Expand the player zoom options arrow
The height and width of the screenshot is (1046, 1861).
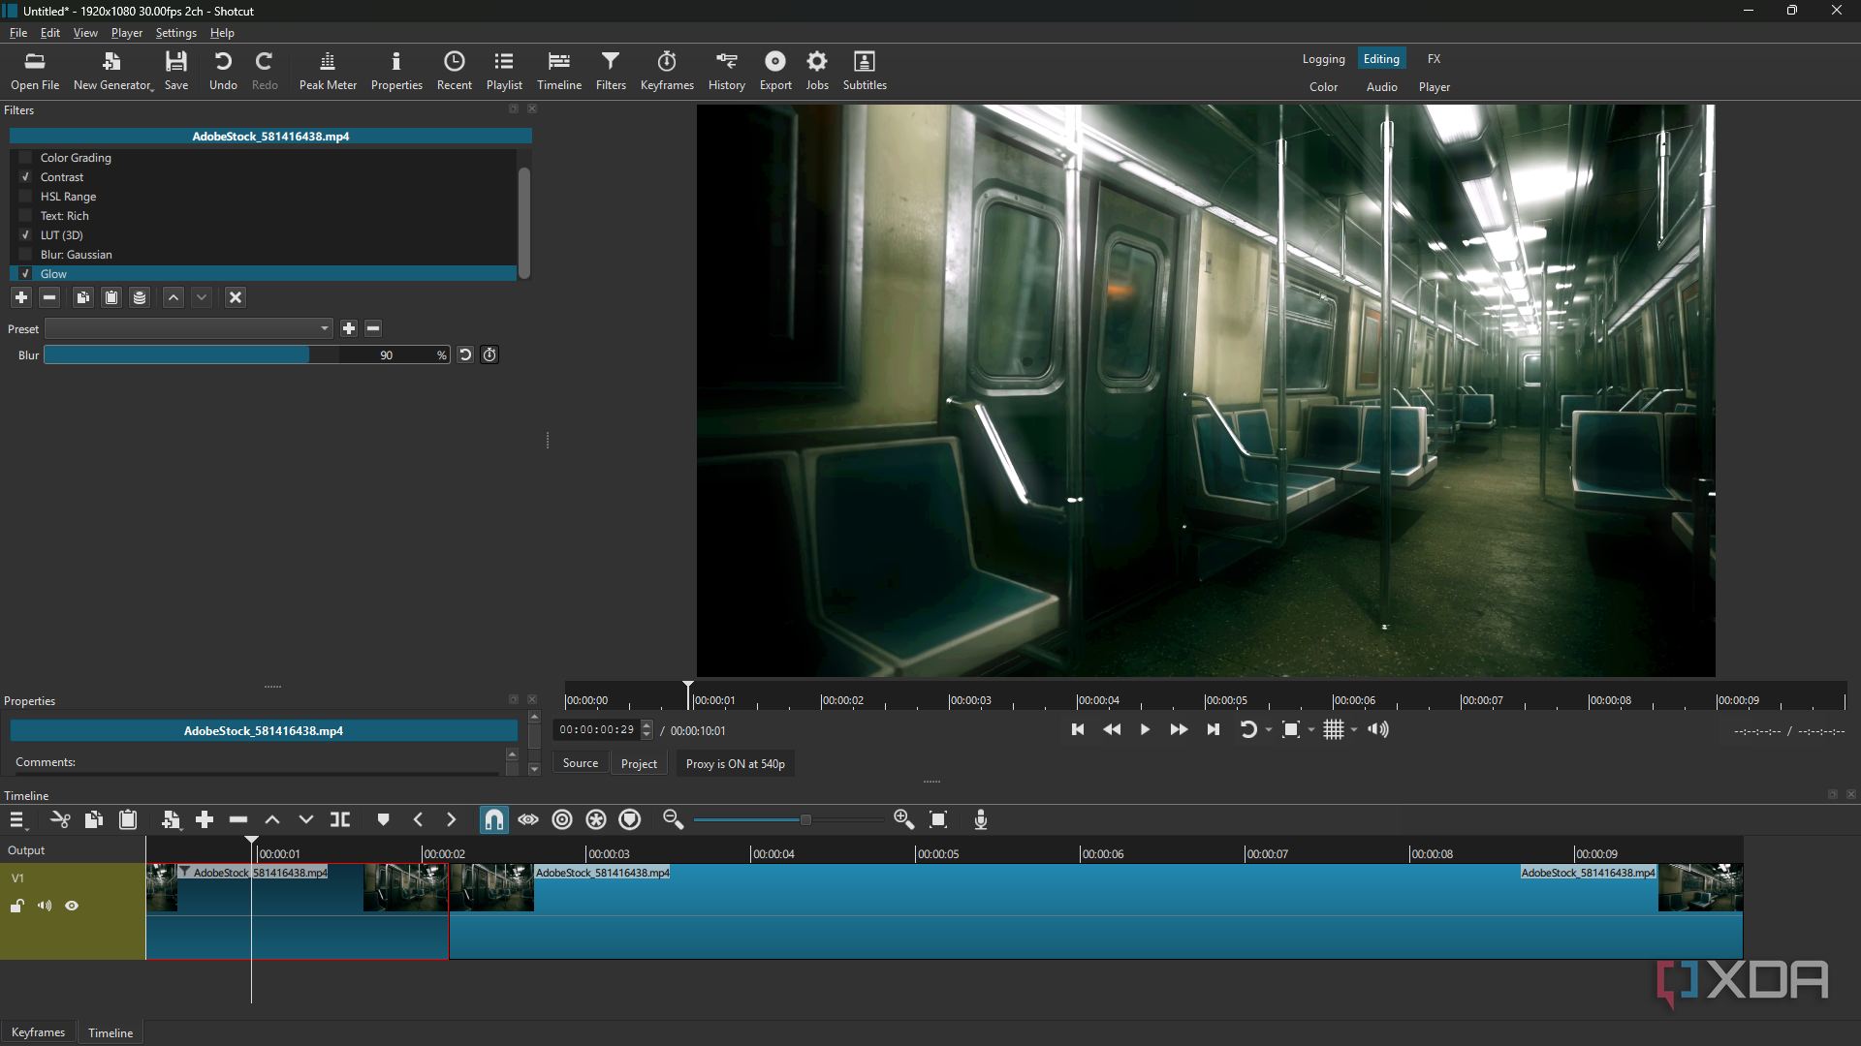(1311, 730)
